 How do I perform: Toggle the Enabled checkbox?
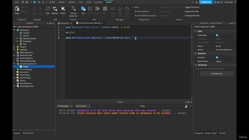point(217,58)
